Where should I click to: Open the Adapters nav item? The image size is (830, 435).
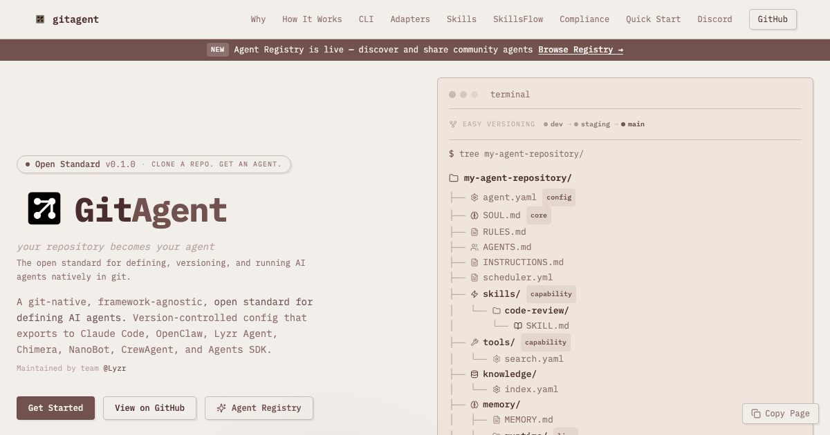pos(410,19)
